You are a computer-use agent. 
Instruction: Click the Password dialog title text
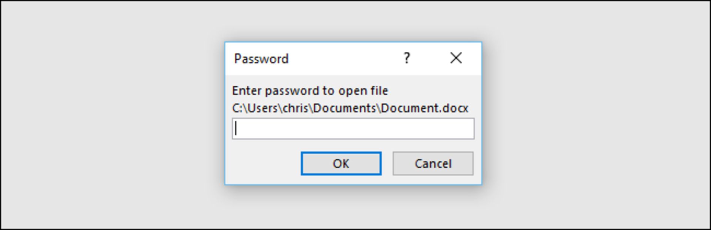pyautogui.click(x=261, y=59)
